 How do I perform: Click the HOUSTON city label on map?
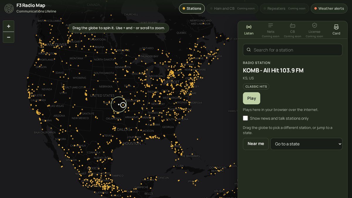(x=132, y=143)
